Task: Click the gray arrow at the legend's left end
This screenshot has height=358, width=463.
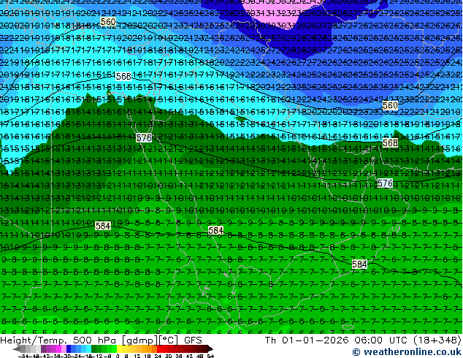Action: [x=17, y=349]
